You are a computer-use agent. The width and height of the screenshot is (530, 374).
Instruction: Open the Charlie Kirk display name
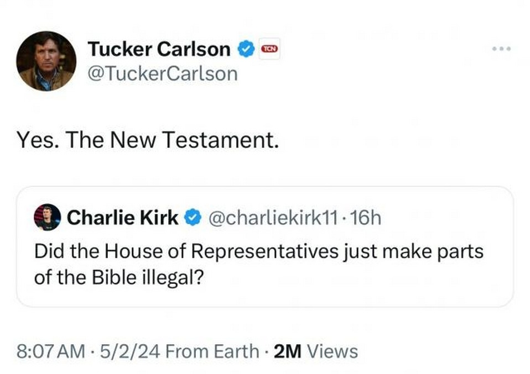click(122, 218)
